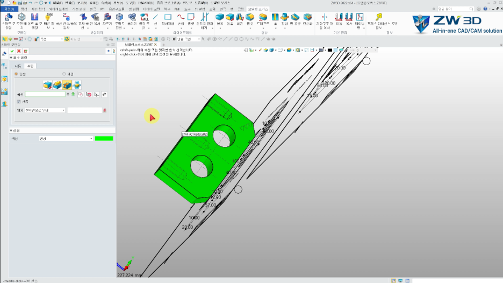Open the landscape picture icon in left sidebar
This screenshot has width=503, height=283.
(4, 91)
